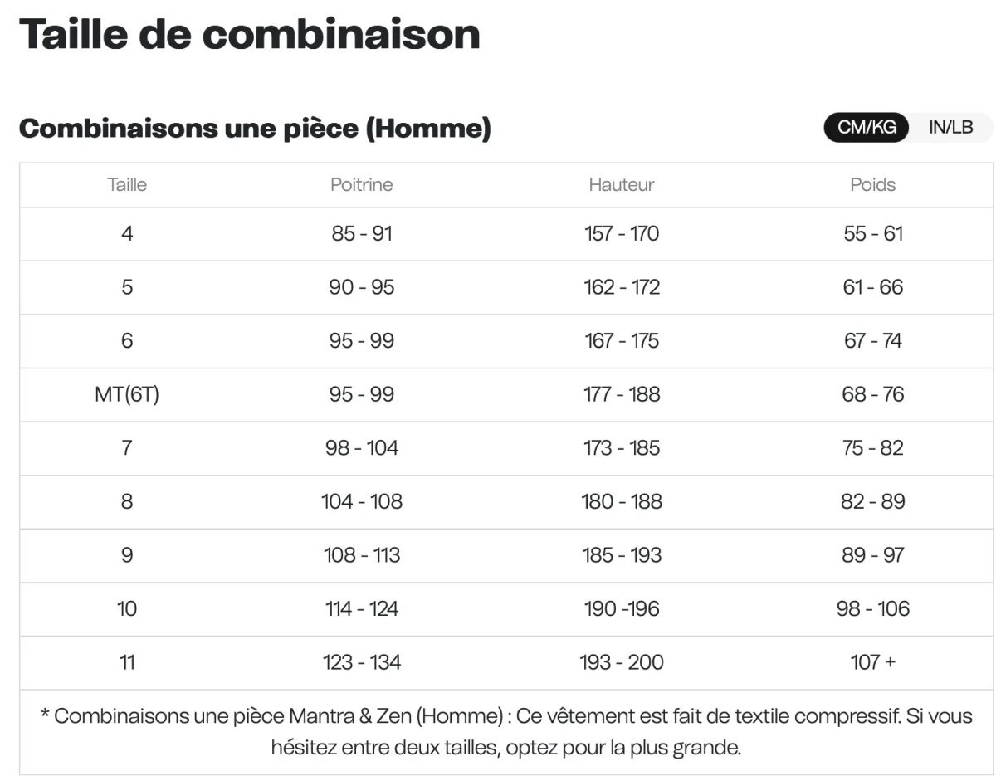
Task: Click the Taille column header
Action: click(127, 185)
